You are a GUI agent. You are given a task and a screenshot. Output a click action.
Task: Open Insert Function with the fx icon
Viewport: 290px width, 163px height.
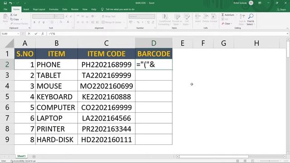pos(43,34)
